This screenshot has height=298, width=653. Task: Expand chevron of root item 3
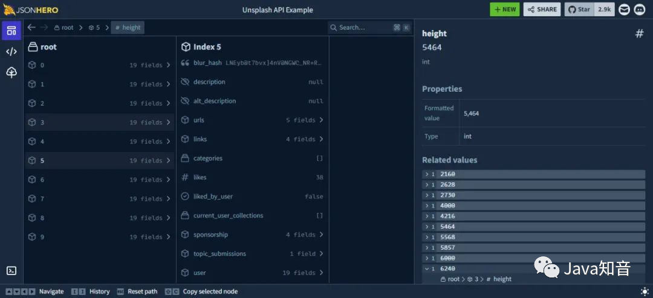point(168,122)
